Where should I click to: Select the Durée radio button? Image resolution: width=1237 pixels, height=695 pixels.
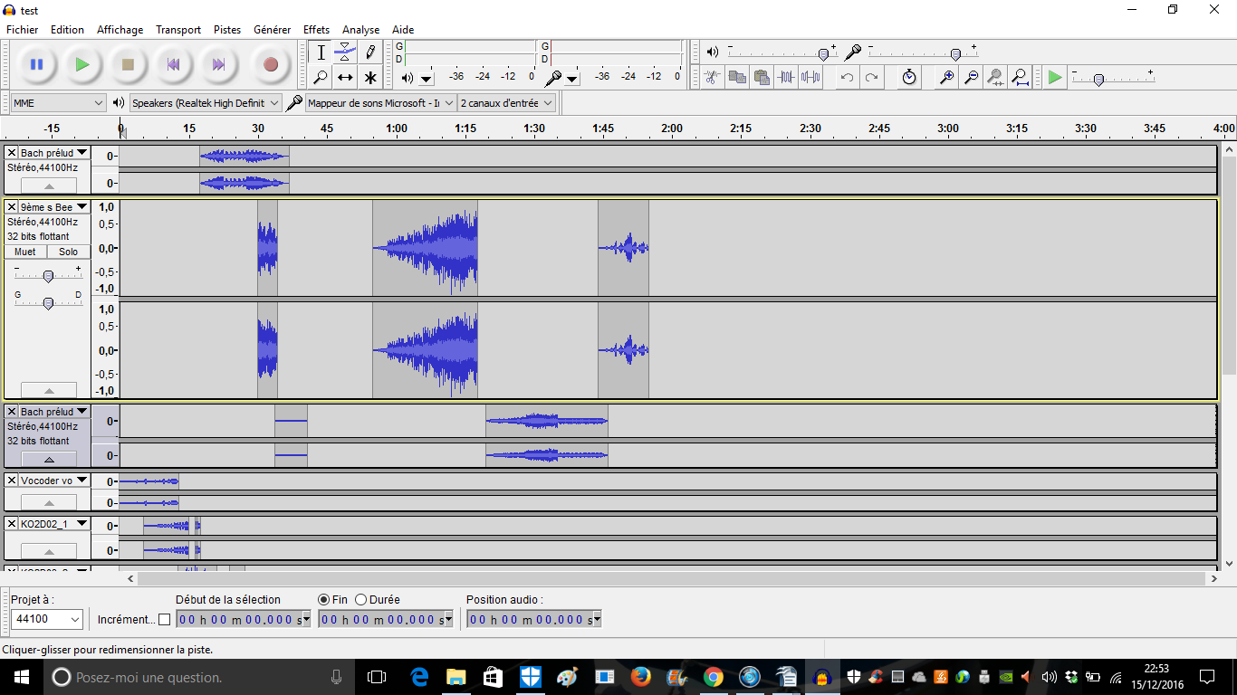(361, 600)
